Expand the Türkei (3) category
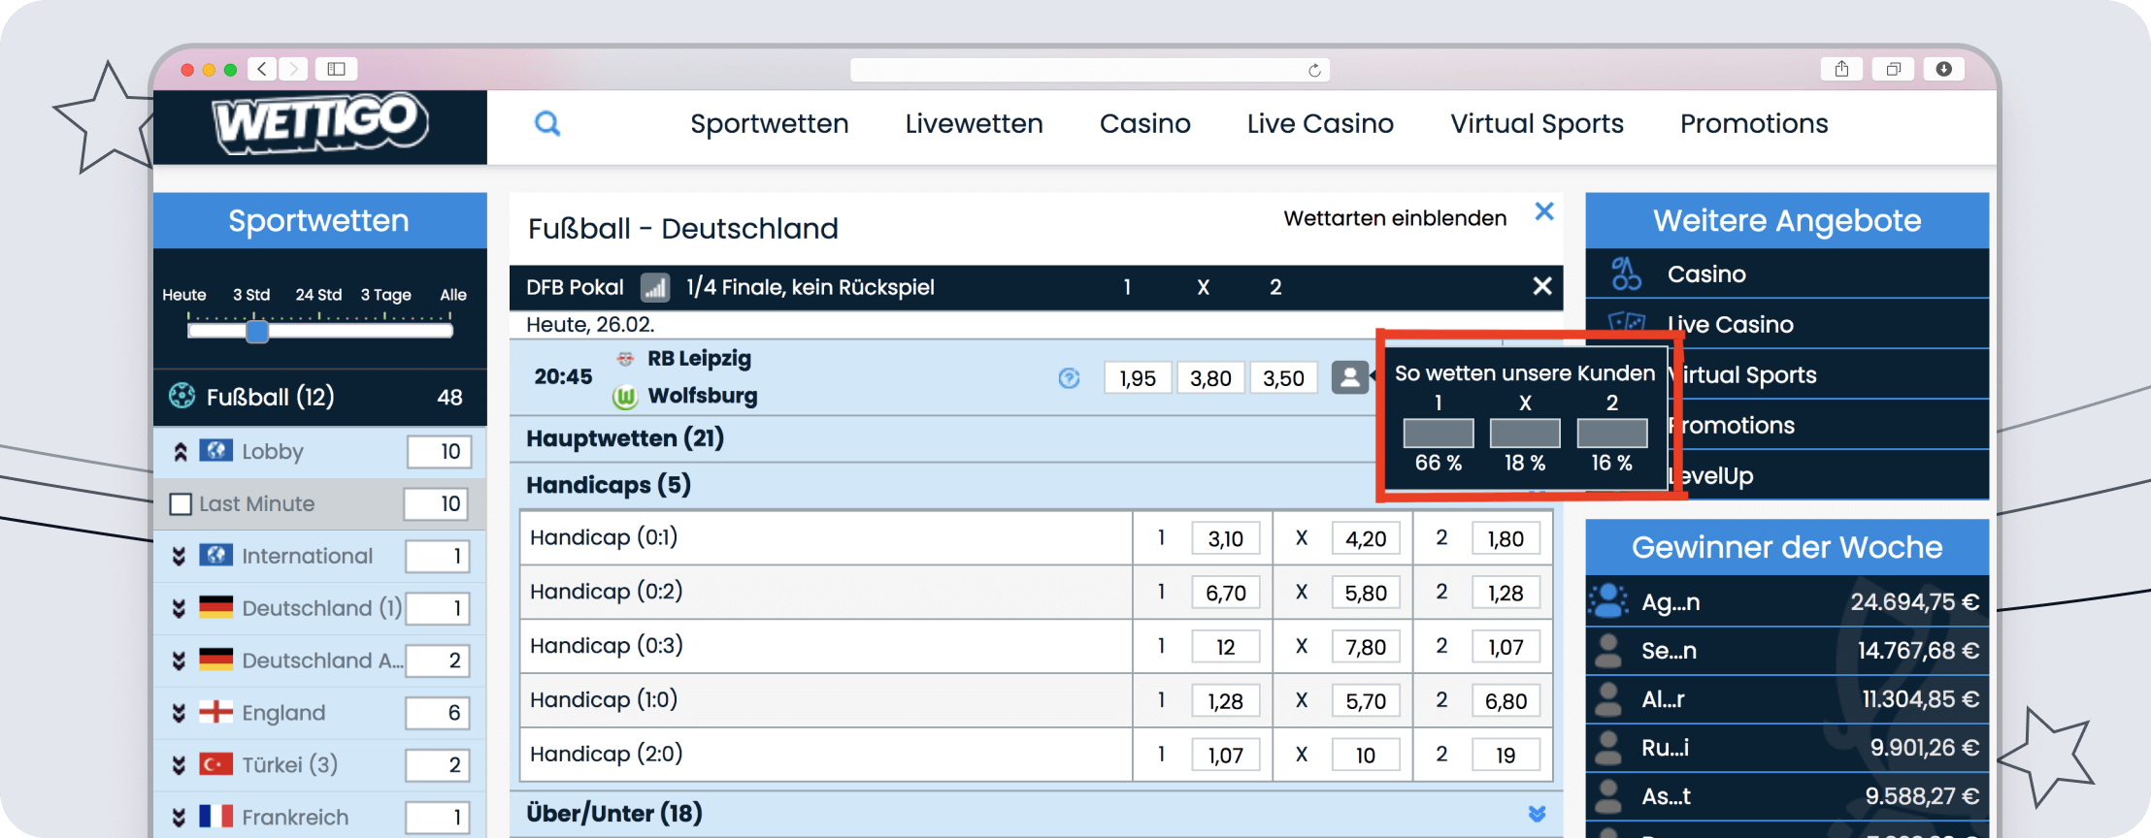 (179, 765)
